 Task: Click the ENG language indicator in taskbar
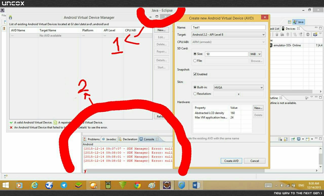pyautogui.click(x=301, y=185)
